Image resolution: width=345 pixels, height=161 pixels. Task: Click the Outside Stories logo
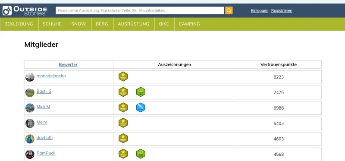[25, 10]
